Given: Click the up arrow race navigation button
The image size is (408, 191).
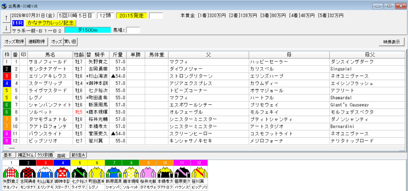Looking at the screenshot, I should 6,18.
